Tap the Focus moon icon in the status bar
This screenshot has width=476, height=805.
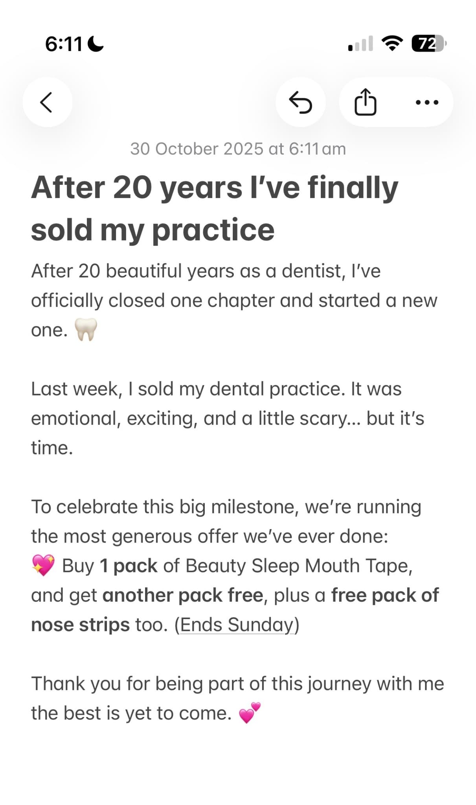(96, 44)
